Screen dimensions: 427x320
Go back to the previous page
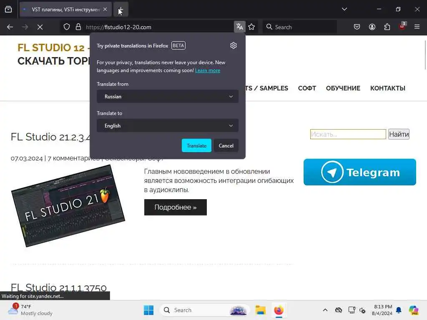coord(10,27)
